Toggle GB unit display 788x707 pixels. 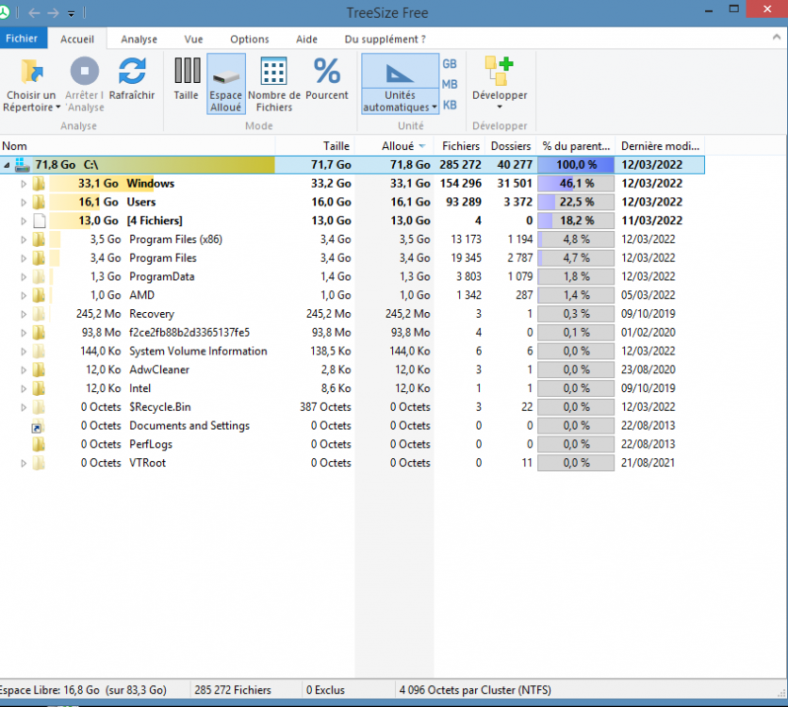tap(450, 64)
